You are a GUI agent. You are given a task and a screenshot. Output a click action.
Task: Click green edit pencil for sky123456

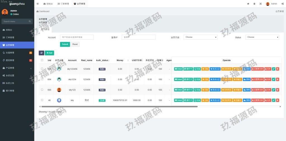pyautogui.click(x=274, y=69)
